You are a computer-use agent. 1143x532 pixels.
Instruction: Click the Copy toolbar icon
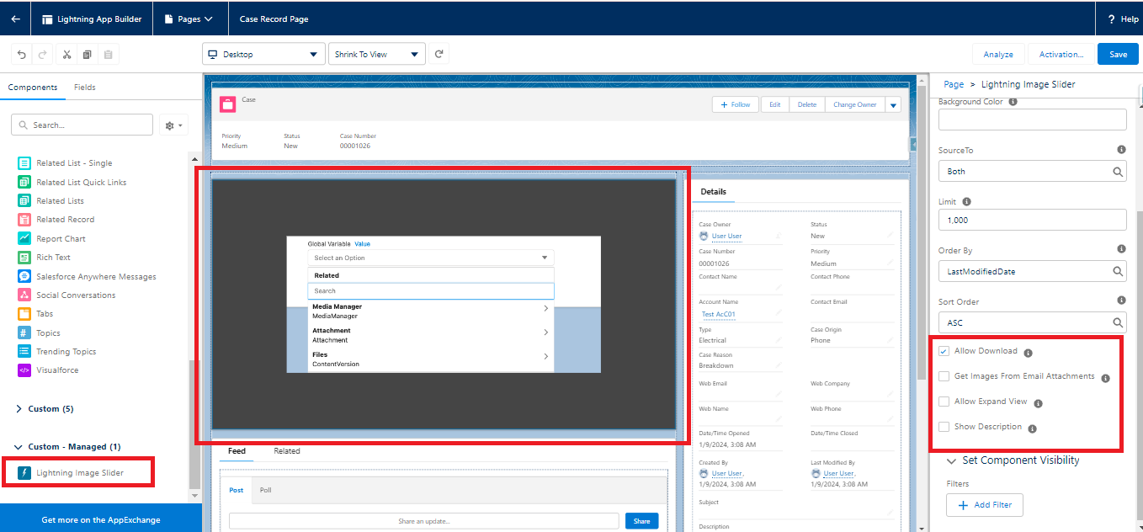pos(88,55)
